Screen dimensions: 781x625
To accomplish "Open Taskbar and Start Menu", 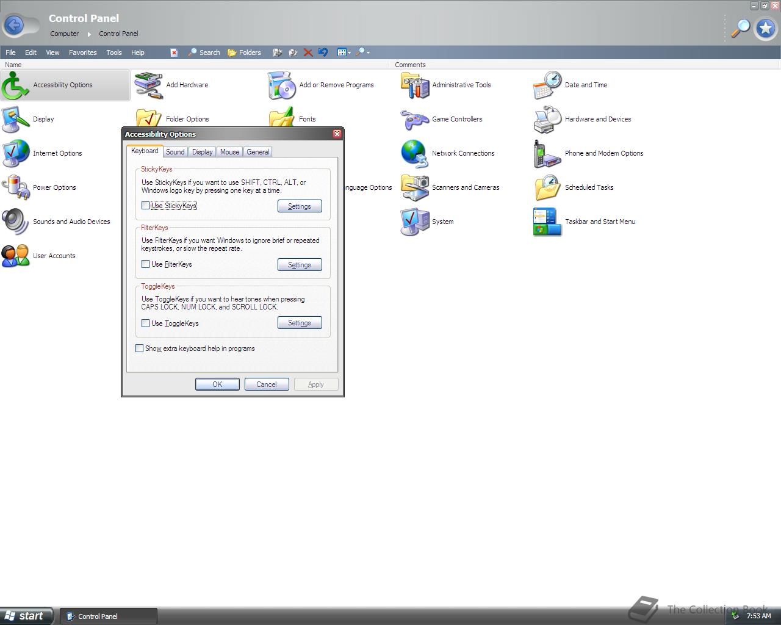I will (585, 222).
